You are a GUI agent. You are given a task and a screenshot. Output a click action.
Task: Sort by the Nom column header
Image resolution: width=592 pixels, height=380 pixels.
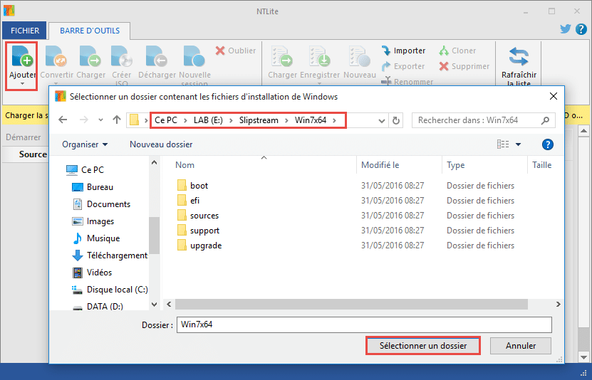(x=185, y=165)
